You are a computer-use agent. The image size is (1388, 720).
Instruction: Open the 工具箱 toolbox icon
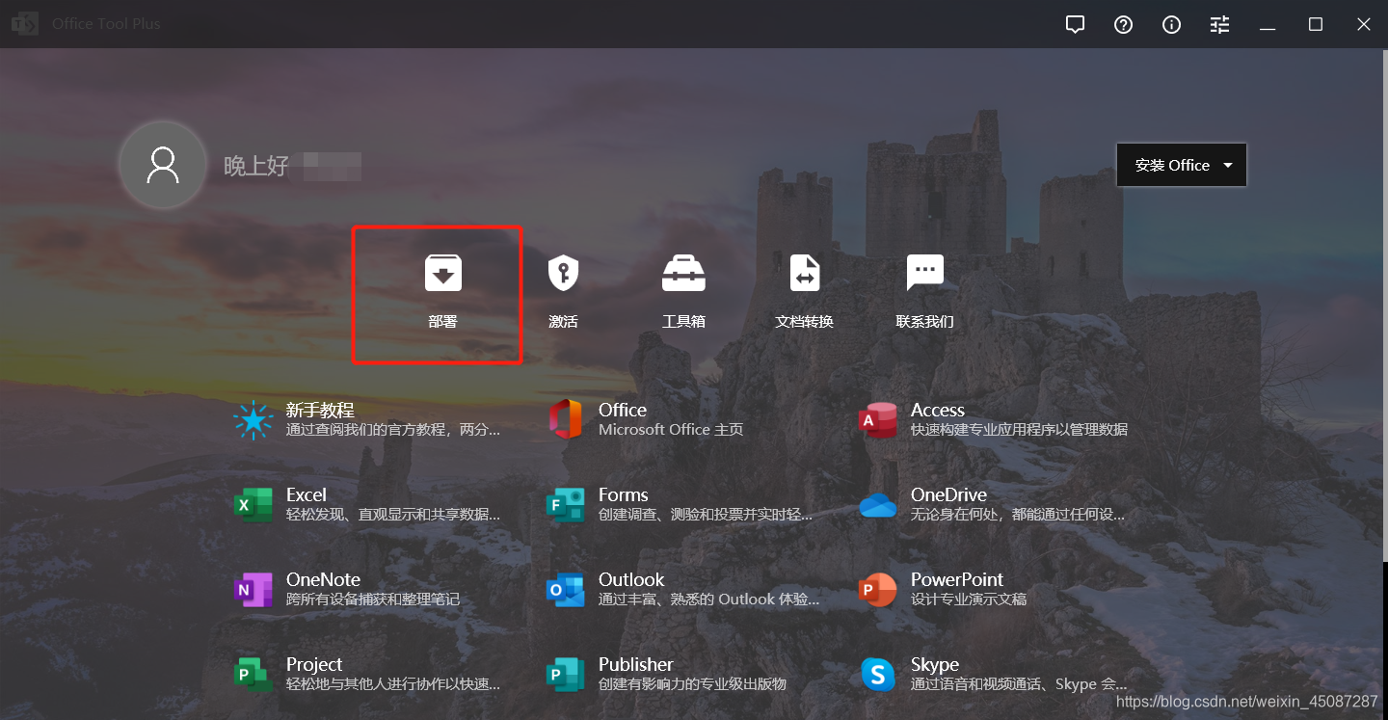tap(683, 273)
